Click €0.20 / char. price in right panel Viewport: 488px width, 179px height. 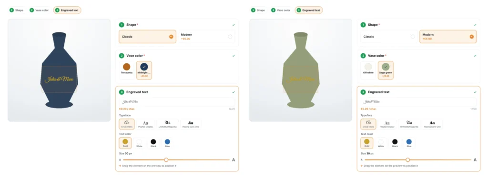click(368, 109)
